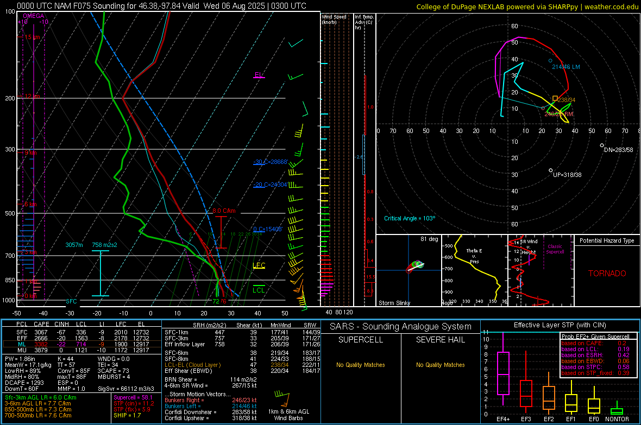Click the surface temperature value 76
This screenshot has width=641, height=425.
tap(223, 301)
